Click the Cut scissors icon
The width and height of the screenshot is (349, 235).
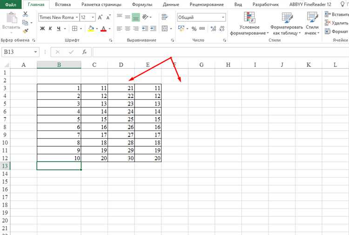tap(26, 14)
